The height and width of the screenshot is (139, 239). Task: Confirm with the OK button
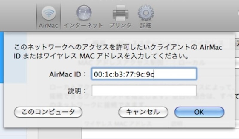199,112
